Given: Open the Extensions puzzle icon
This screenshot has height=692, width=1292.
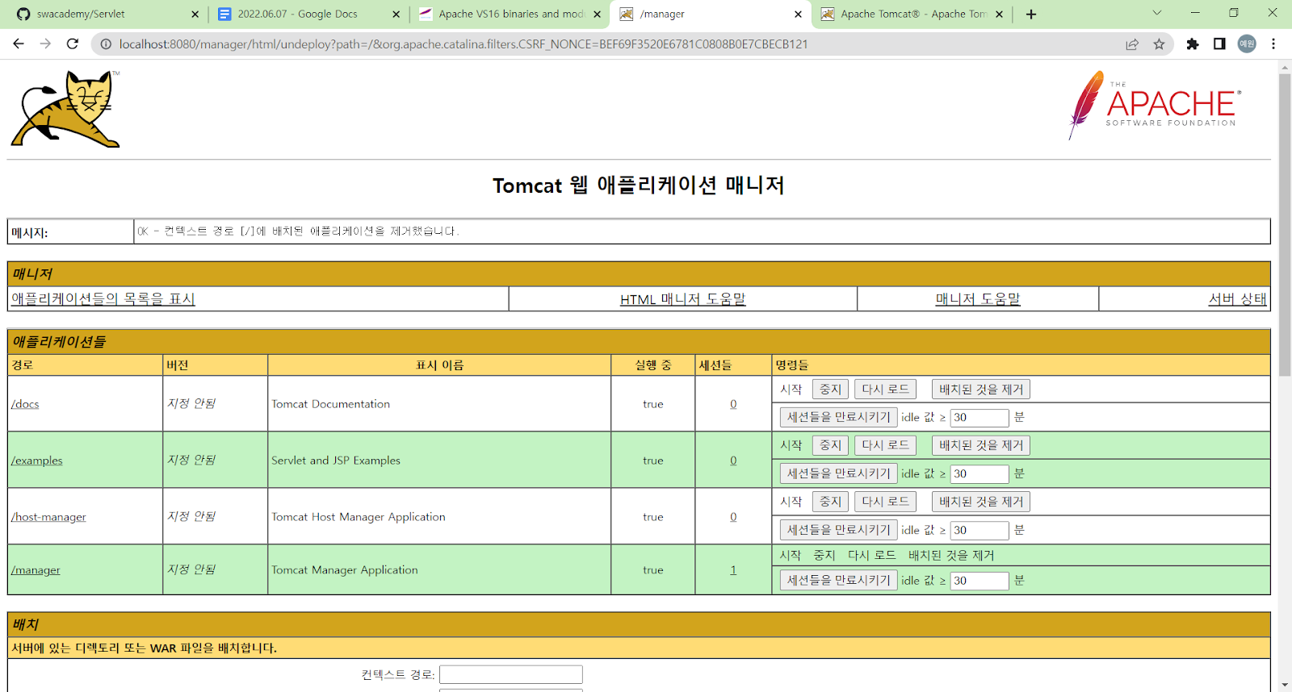Looking at the screenshot, I should pos(1193,44).
